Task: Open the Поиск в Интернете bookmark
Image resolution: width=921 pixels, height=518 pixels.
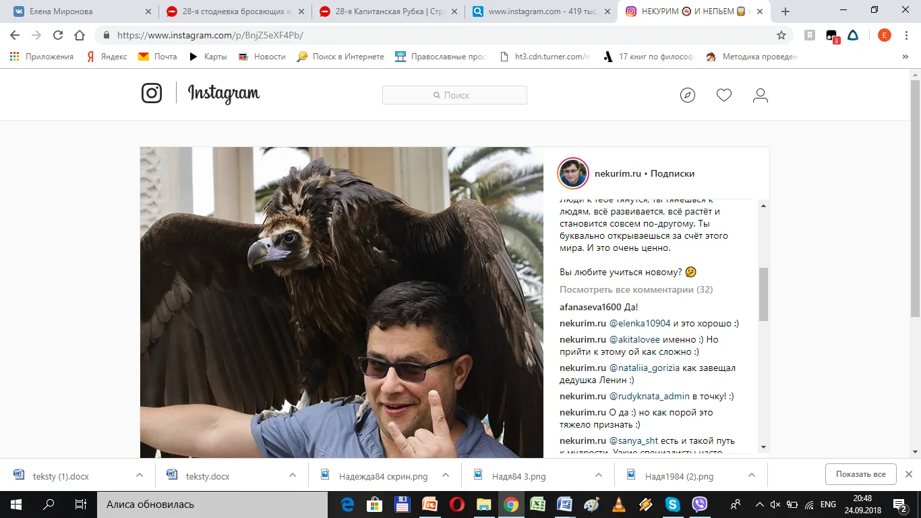Action: point(340,57)
